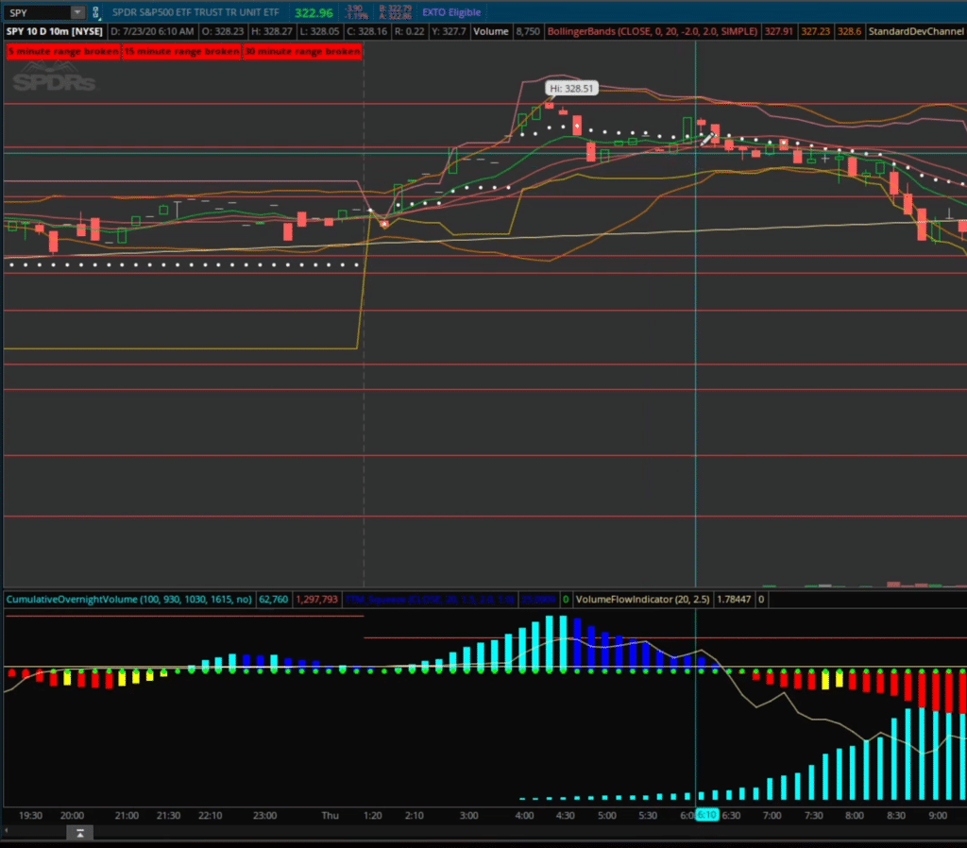Click the 15 minute range broken label
This screenshot has width=967, height=848.
182,51
